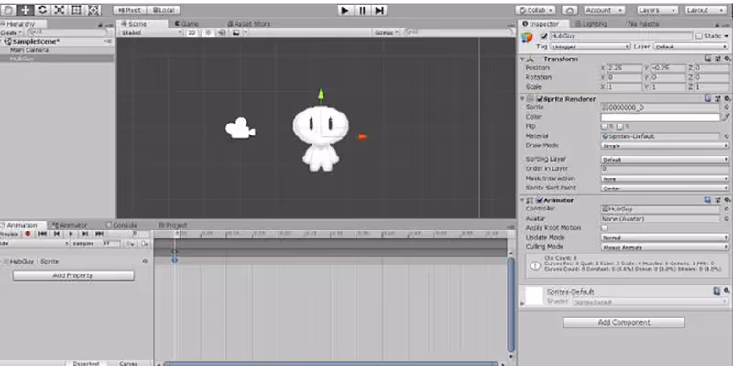Screen dimensions: 733x366
Task: Play the animation clip
Action: pos(71,234)
